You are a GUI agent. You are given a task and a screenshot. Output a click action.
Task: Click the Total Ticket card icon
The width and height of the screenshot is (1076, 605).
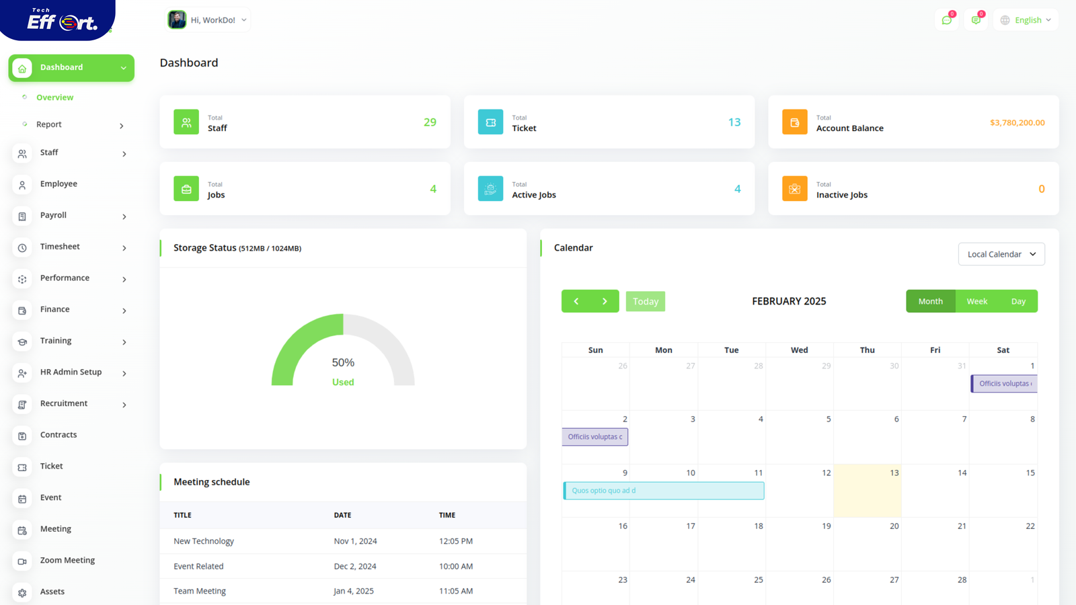(x=490, y=122)
